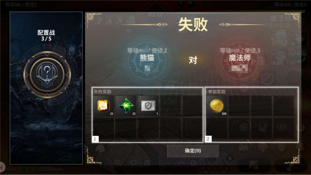311x175 pixels.
Task: Click the 等级105 / 使徒2 label
Action: [21, 5]
